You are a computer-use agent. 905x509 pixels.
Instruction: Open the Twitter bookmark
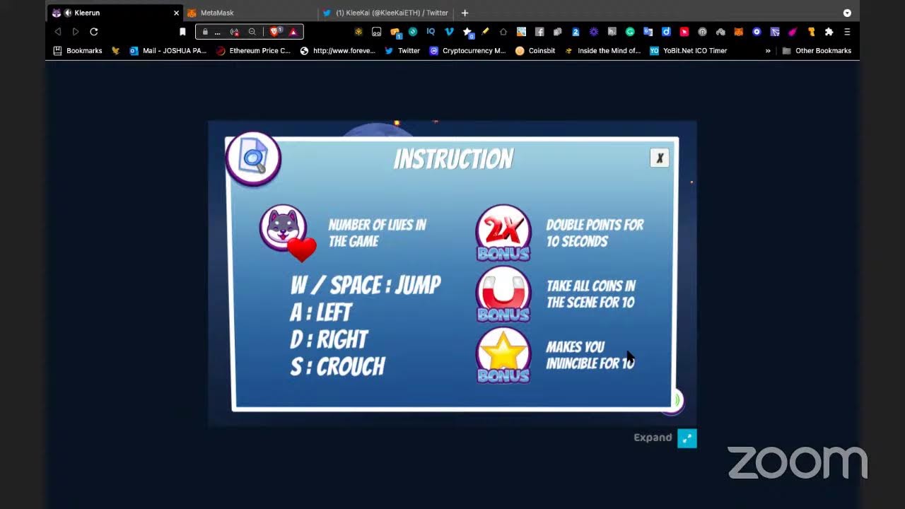point(402,51)
